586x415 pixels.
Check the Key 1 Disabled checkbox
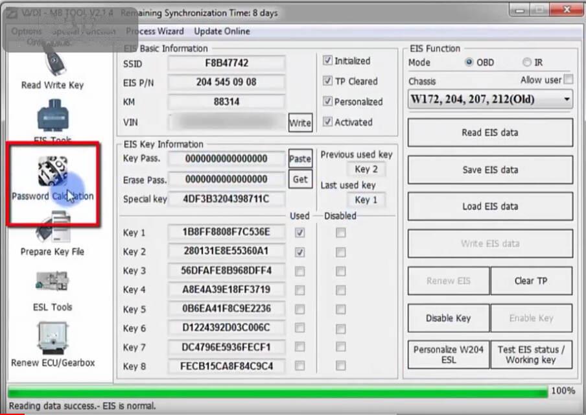(340, 233)
